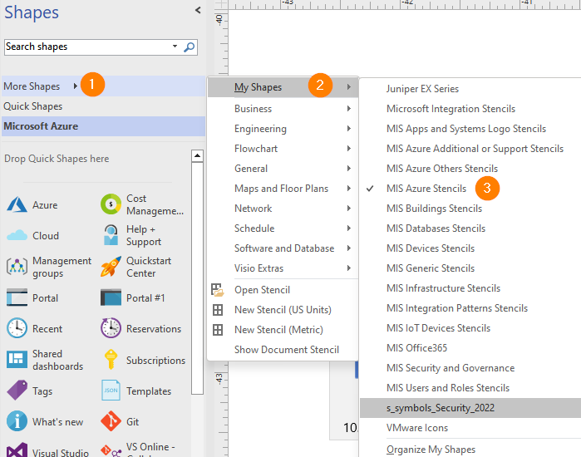Select the Subscriptions key icon

[111, 359]
